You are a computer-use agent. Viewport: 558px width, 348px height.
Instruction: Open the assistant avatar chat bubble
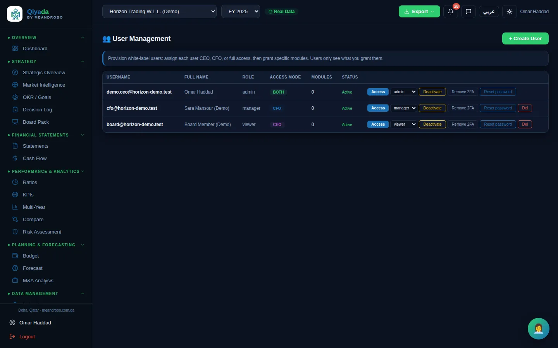tap(538, 329)
